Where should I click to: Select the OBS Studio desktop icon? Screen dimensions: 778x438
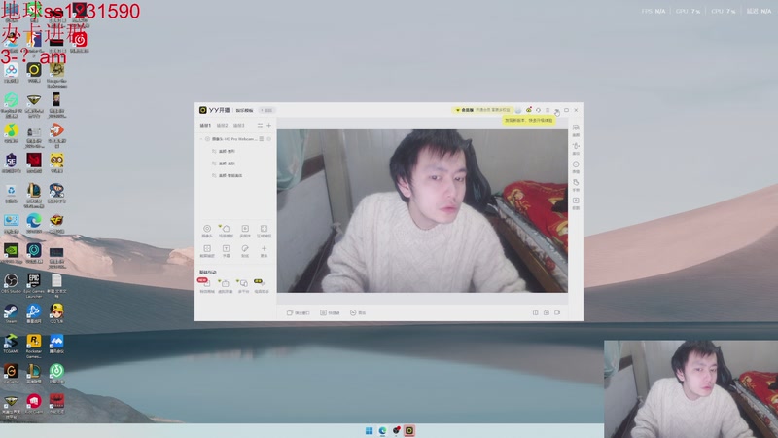(x=11, y=283)
